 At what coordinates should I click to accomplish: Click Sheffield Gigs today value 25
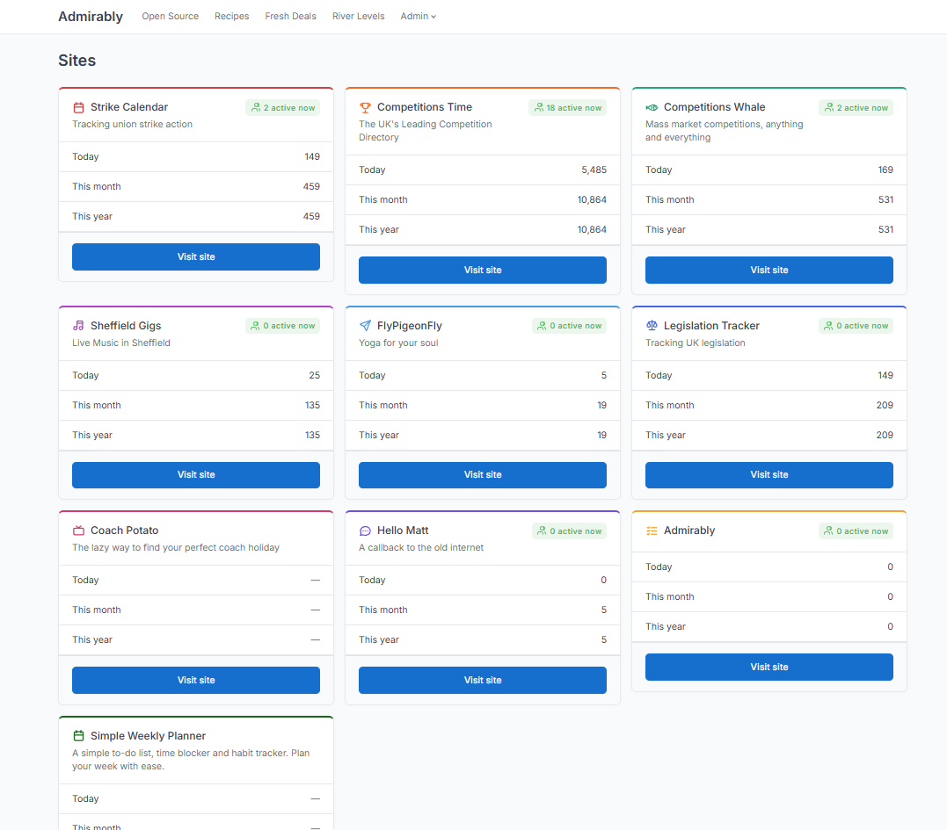[x=314, y=375]
